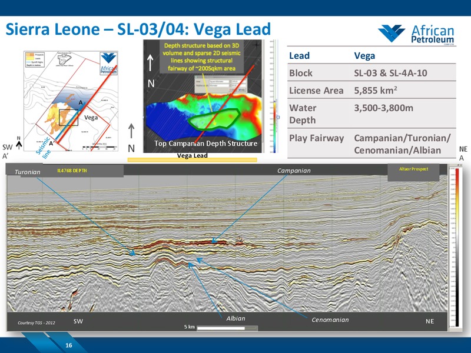Click the "3,500-3,800m" table value
This screenshot has width=471, height=353.
click(x=384, y=108)
